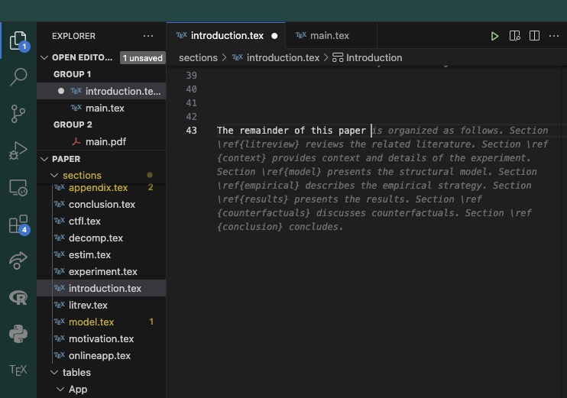The height and width of the screenshot is (398, 567).
Task: Switch to the introduction.tex editor tab
Action: (x=226, y=35)
